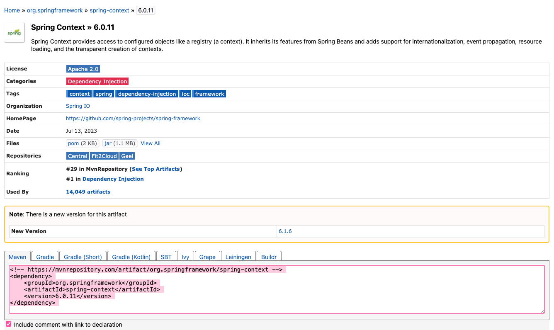Open the GitHub spring-framework homepage link
Image resolution: width=554 pixels, height=330 pixels.
pos(133,119)
